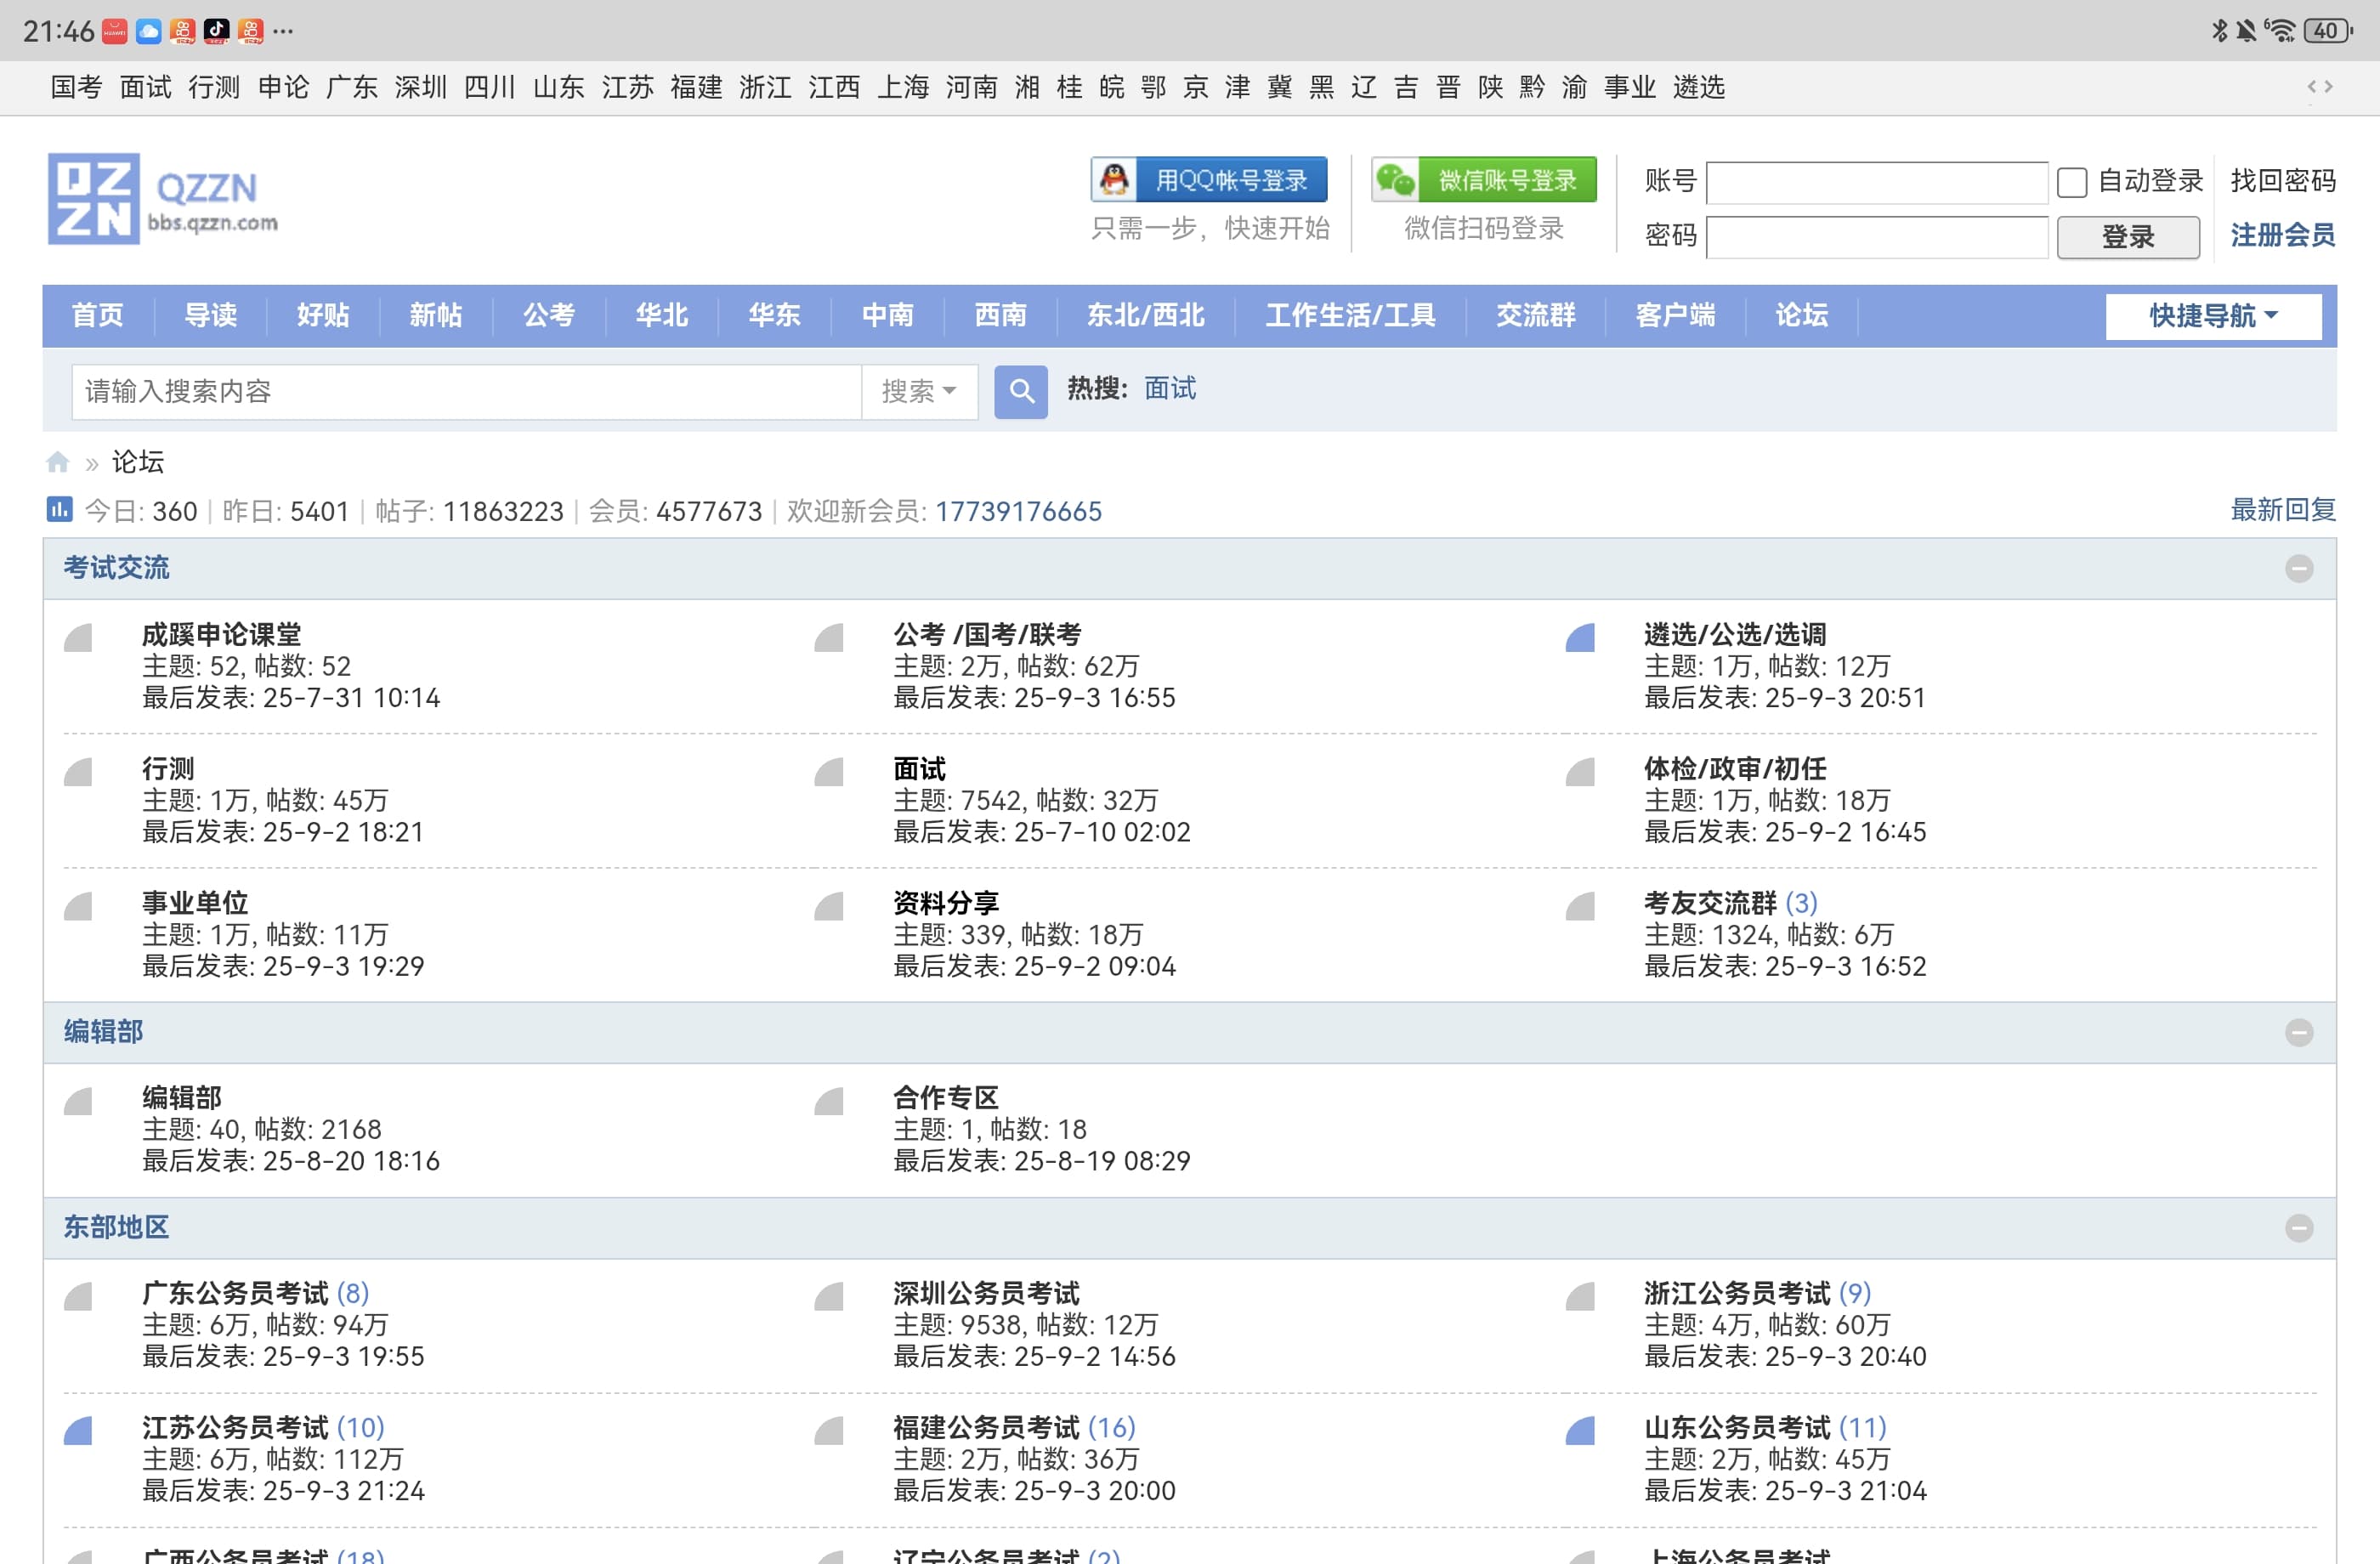Click the 注册会员 link
Screen dimensions: 2380x1564
[2282, 235]
